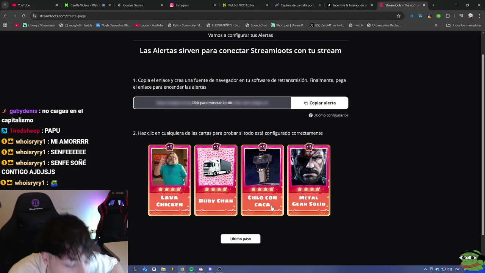
Task: Click gabydenis username in chat overlay
Action: (23, 111)
